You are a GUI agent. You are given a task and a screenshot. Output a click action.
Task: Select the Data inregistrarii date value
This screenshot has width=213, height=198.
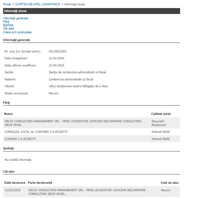point(57,58)
